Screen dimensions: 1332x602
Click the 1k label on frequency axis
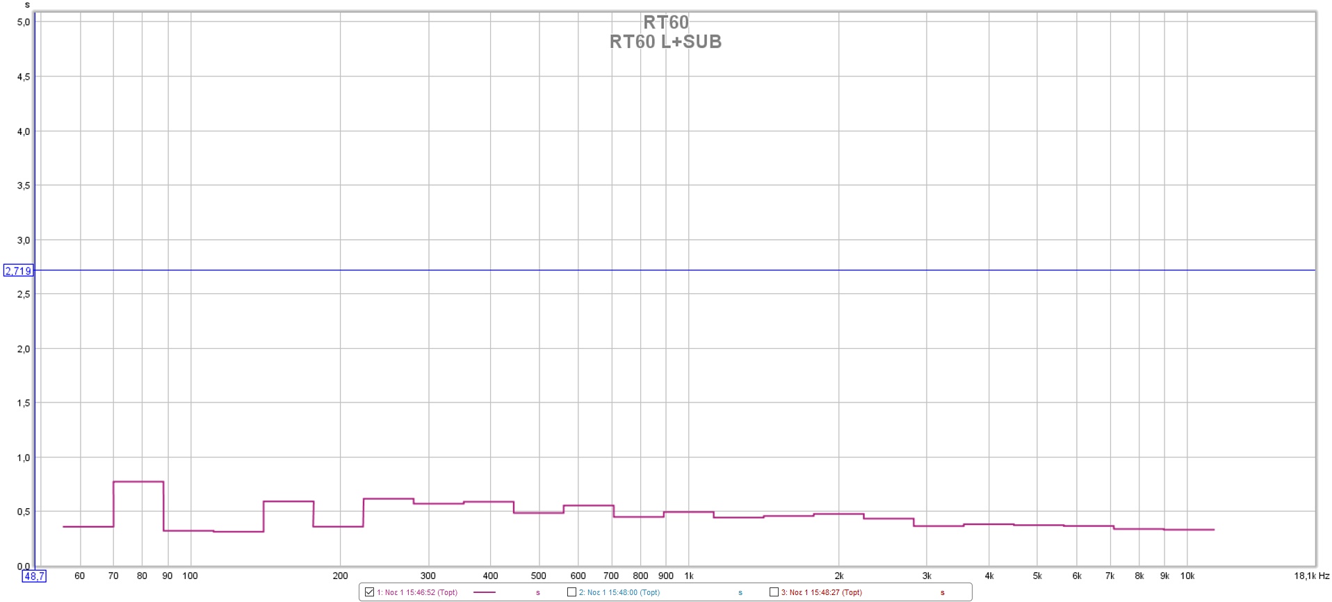click(x=689, y=576)
